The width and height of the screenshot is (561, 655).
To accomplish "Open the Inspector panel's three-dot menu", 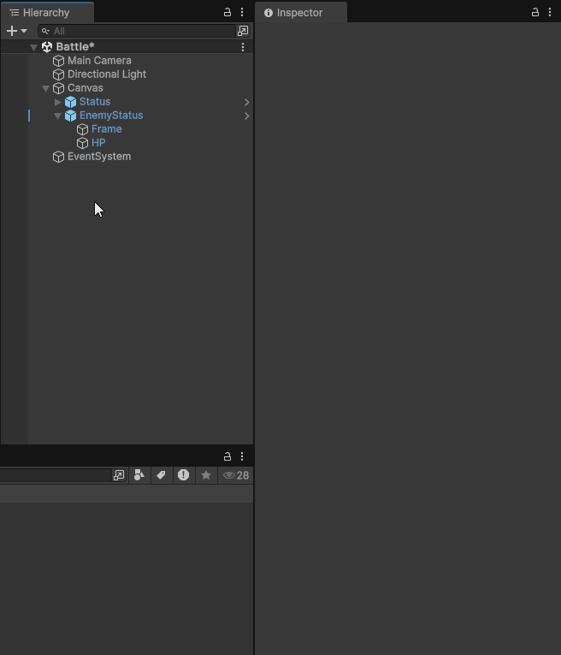I will [550, 13].
